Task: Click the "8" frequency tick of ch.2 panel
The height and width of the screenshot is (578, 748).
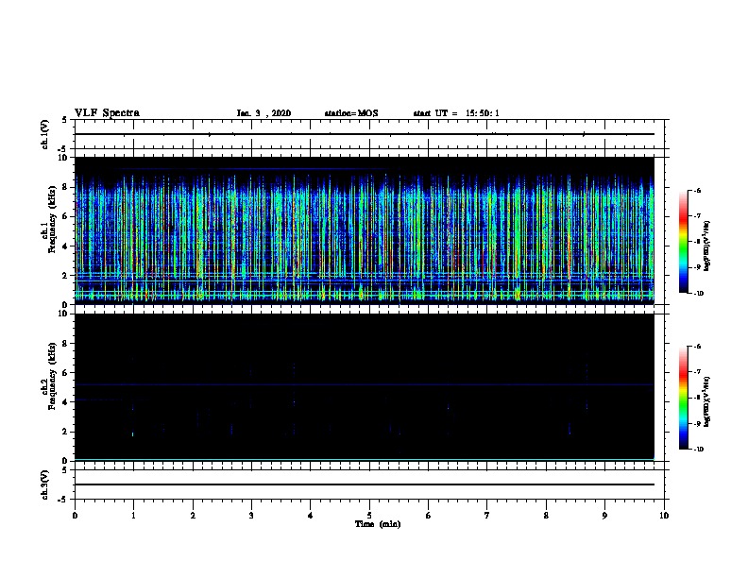Action: [66, 344]
